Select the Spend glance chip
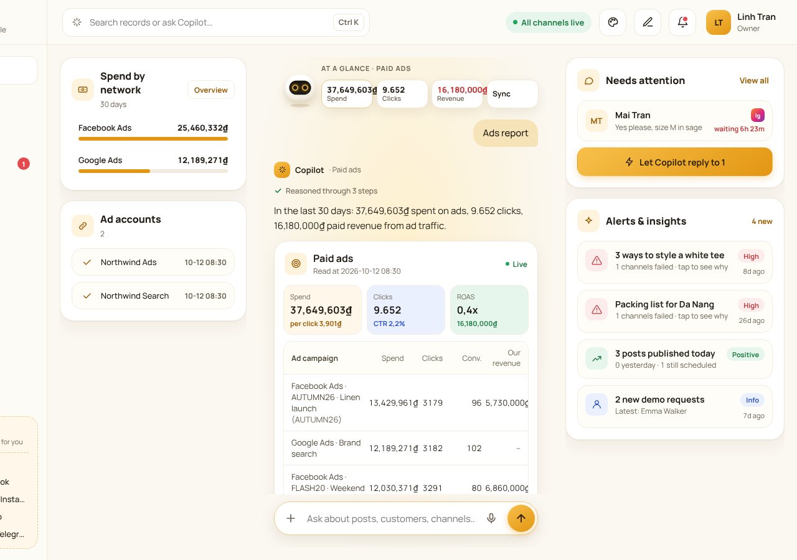The image size is (797, 560). click(x=347, y=94)
